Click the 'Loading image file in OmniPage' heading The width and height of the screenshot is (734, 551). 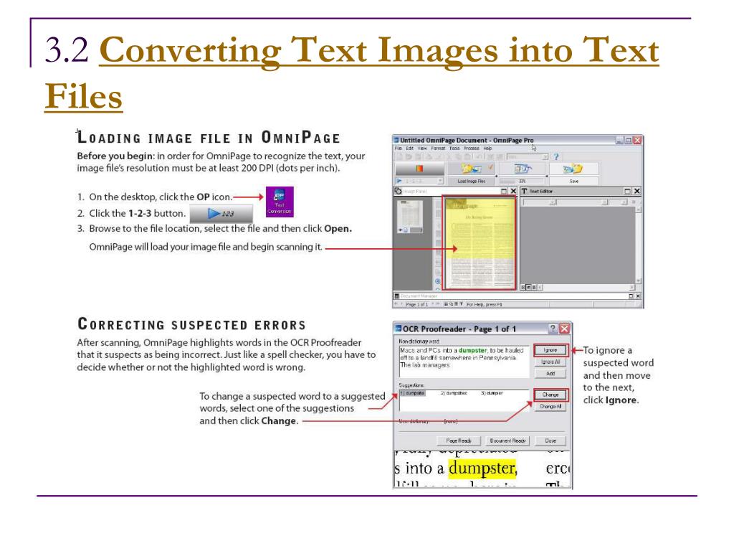(209, 138)
